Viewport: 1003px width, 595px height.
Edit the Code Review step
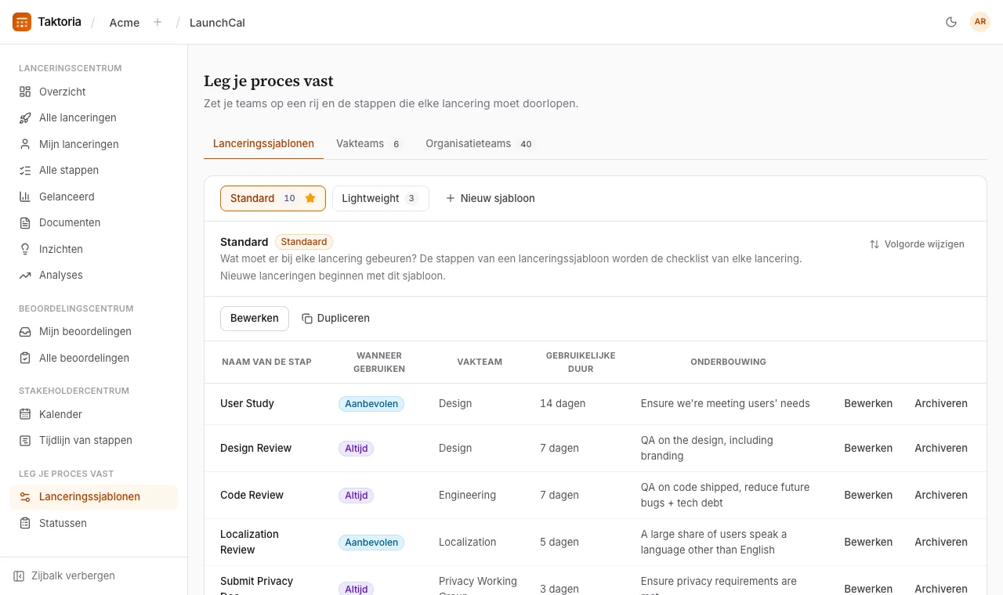click(x=868, y=495)
